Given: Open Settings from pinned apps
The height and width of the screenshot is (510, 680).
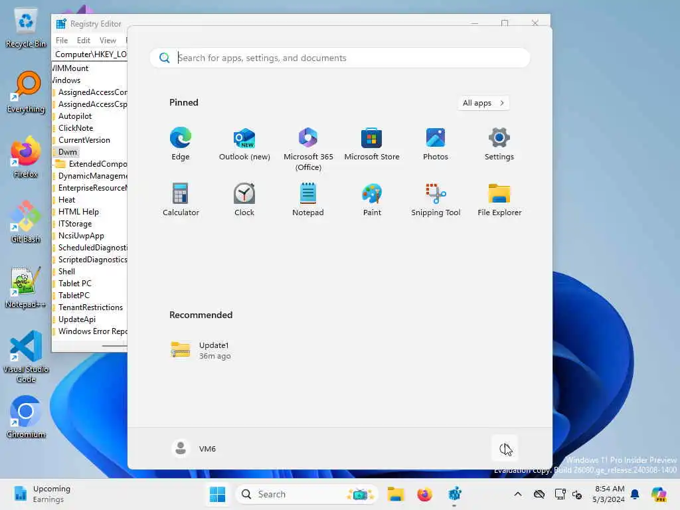Looking at the screenshot, I should click(x=499, y=144).
